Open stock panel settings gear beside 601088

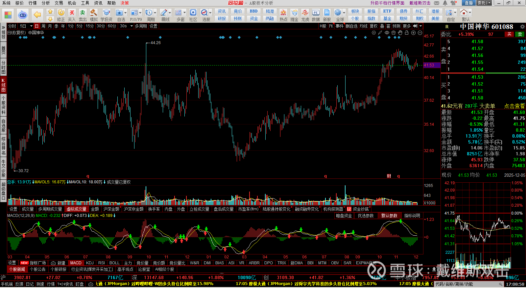[522, 27]
